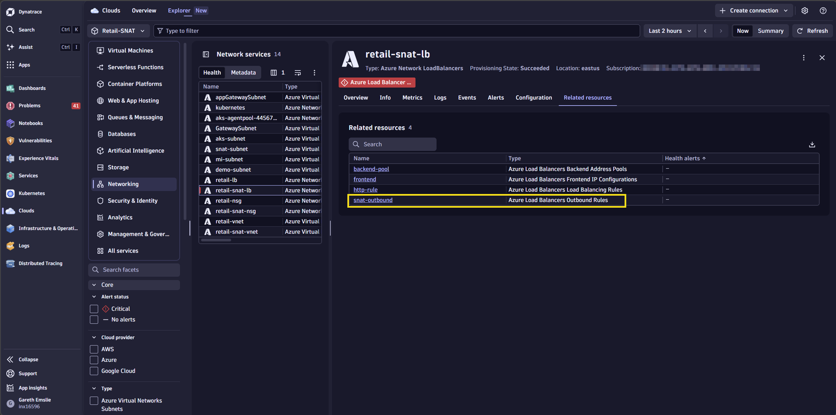Image resolution: width=836 pixels, height=415 pixels.
Task: Select the retail-nsg network service row
Action: click(260, 200)
